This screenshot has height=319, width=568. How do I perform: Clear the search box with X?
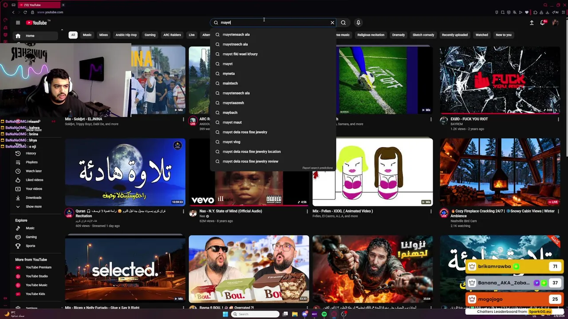[332, 23]
